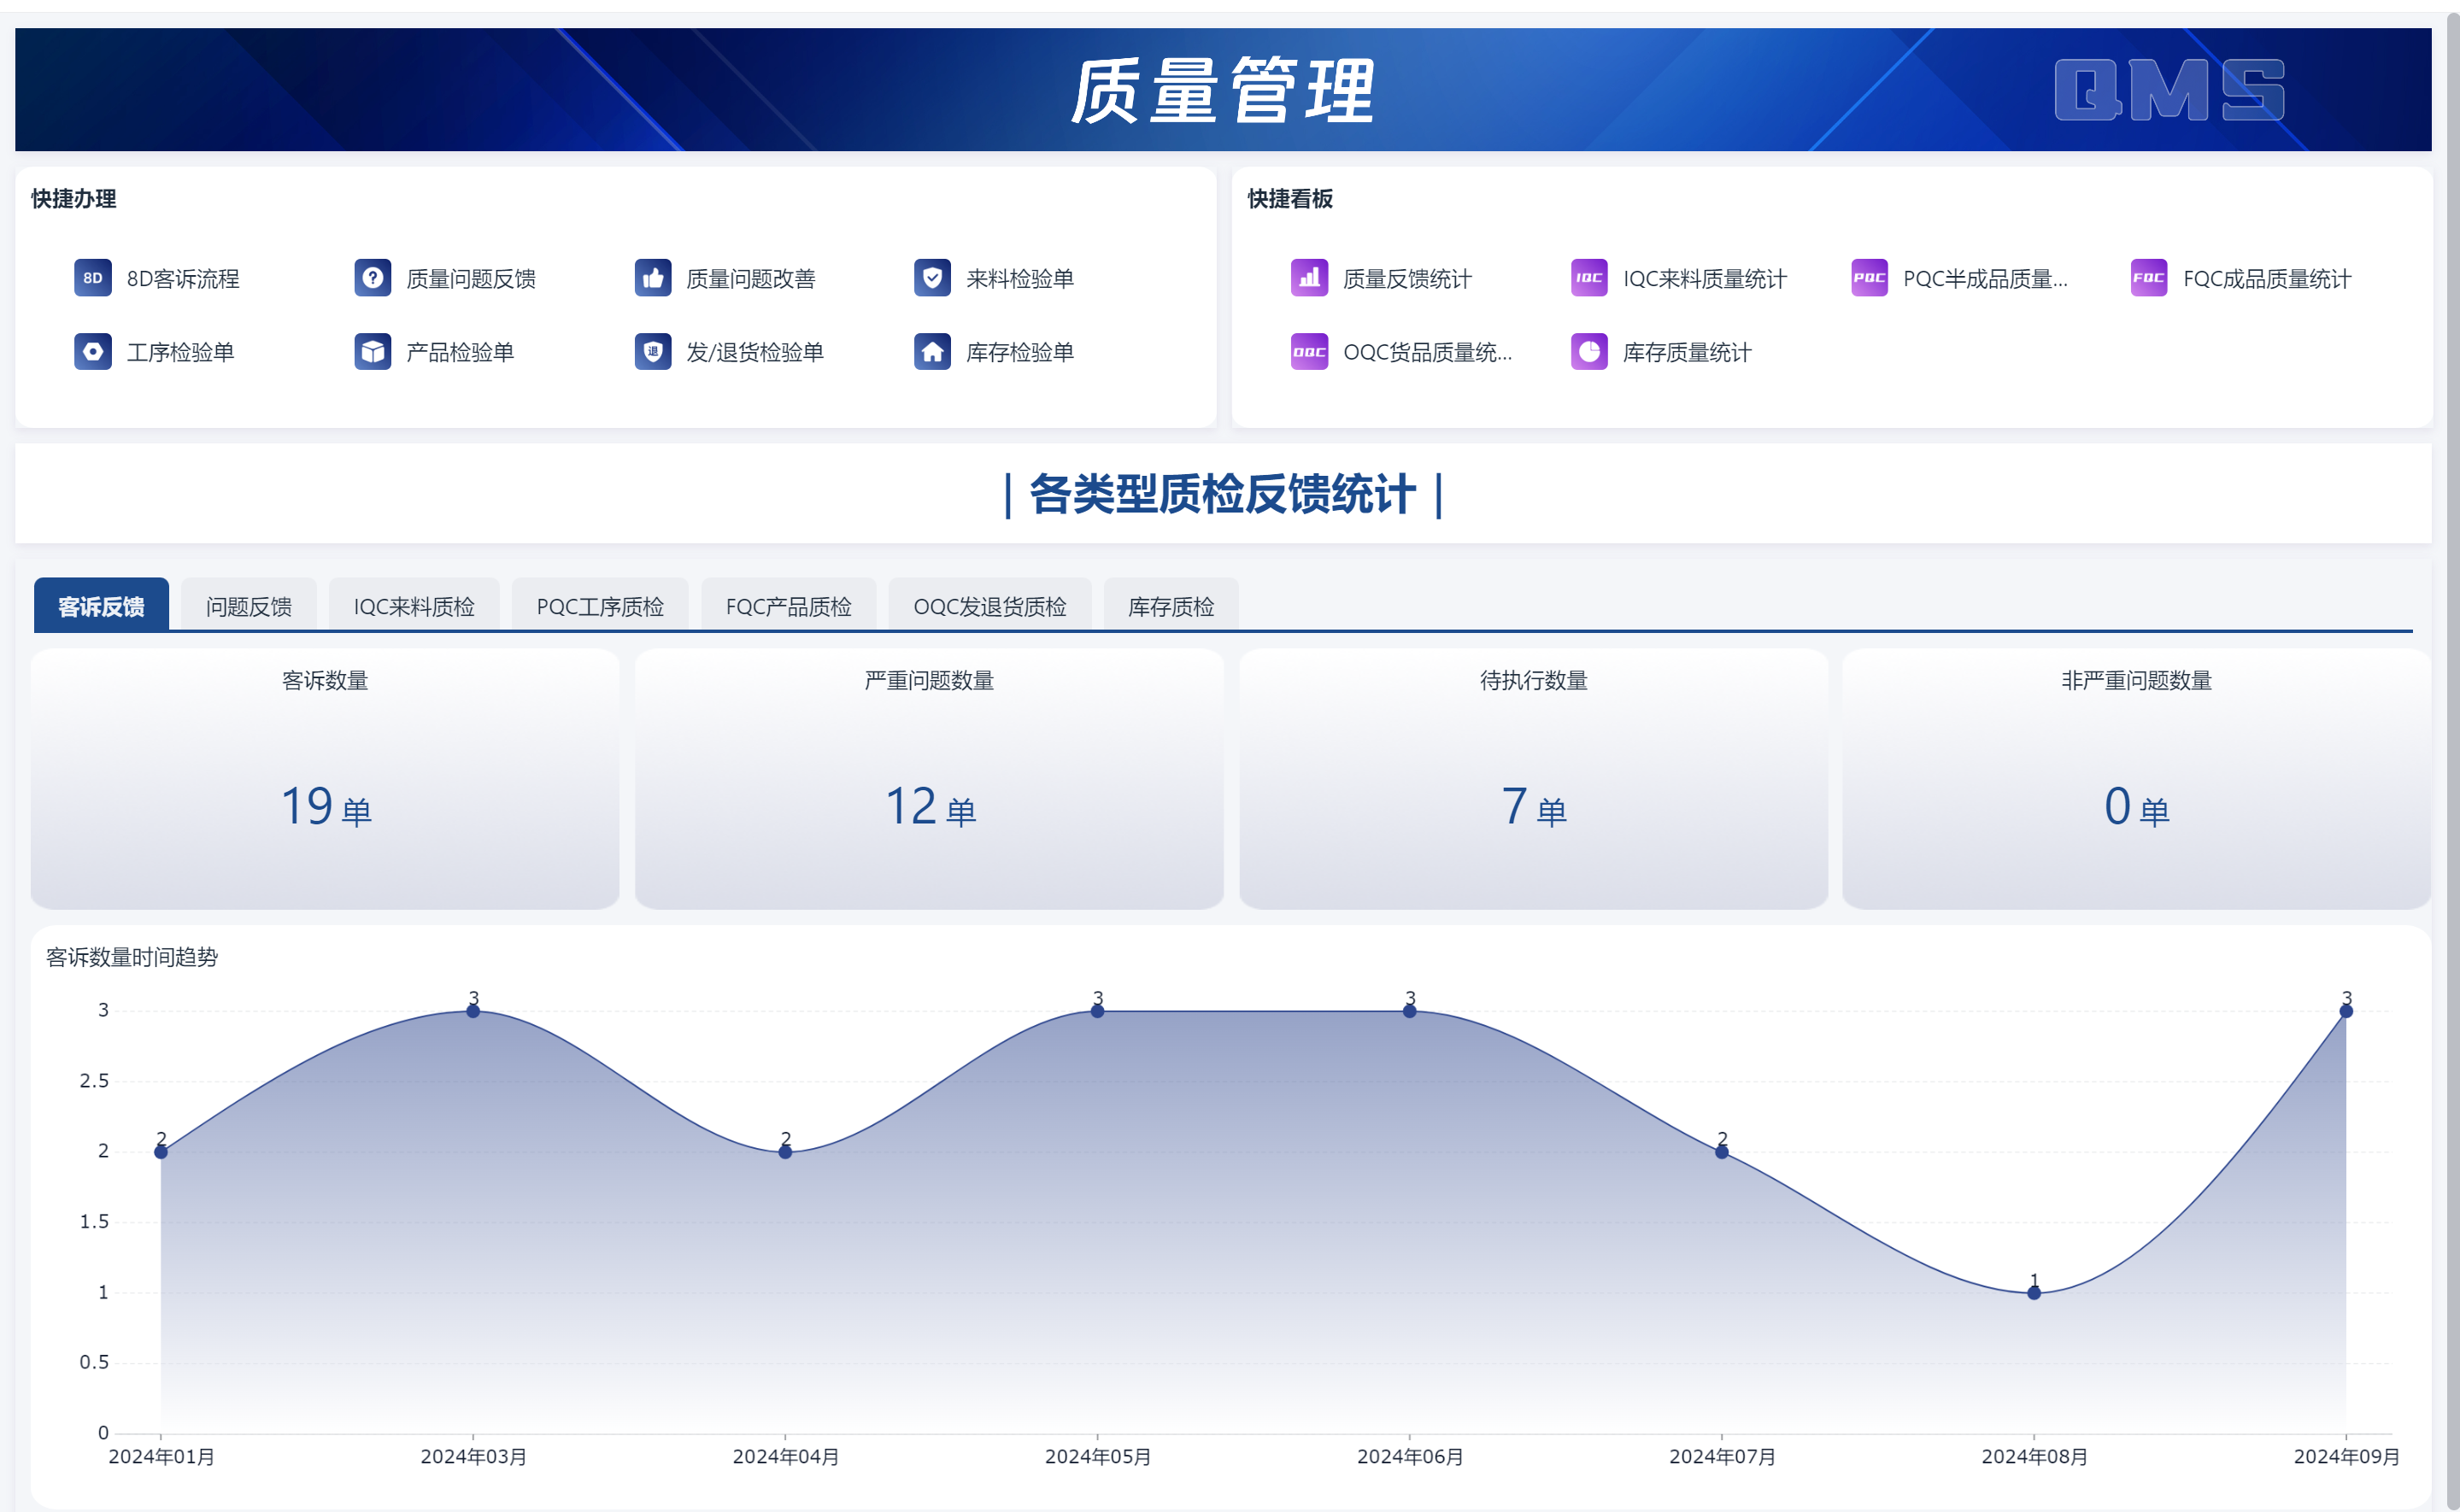Click the 非严重问题数量 0 单 card
2460x1512 pixels.
click(x=2136, y=779)
